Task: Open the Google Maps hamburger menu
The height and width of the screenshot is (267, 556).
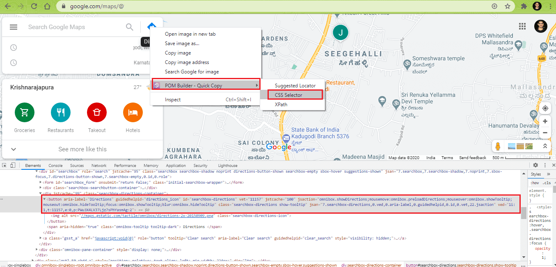Action: tap(14, 27)
